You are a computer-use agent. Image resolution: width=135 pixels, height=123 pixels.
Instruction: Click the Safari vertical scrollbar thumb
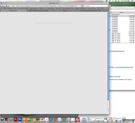(x=108, y=56)
